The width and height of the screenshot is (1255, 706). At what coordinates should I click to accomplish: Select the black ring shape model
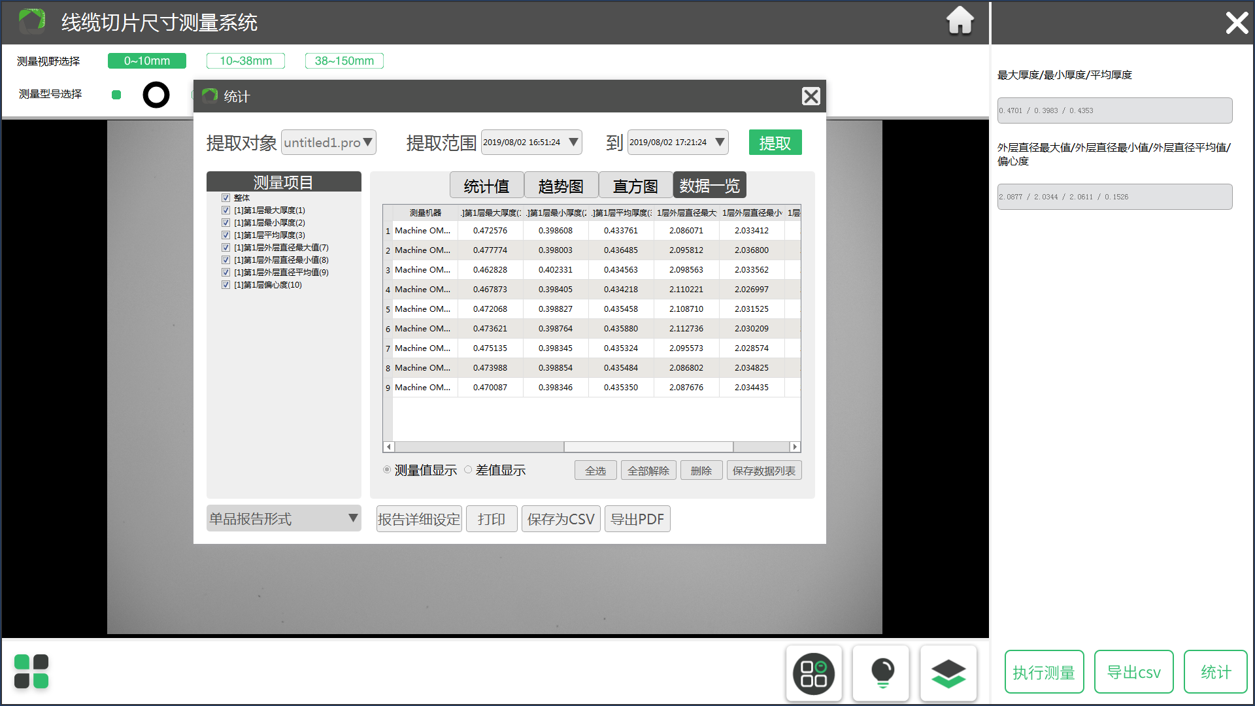[156, 95]
